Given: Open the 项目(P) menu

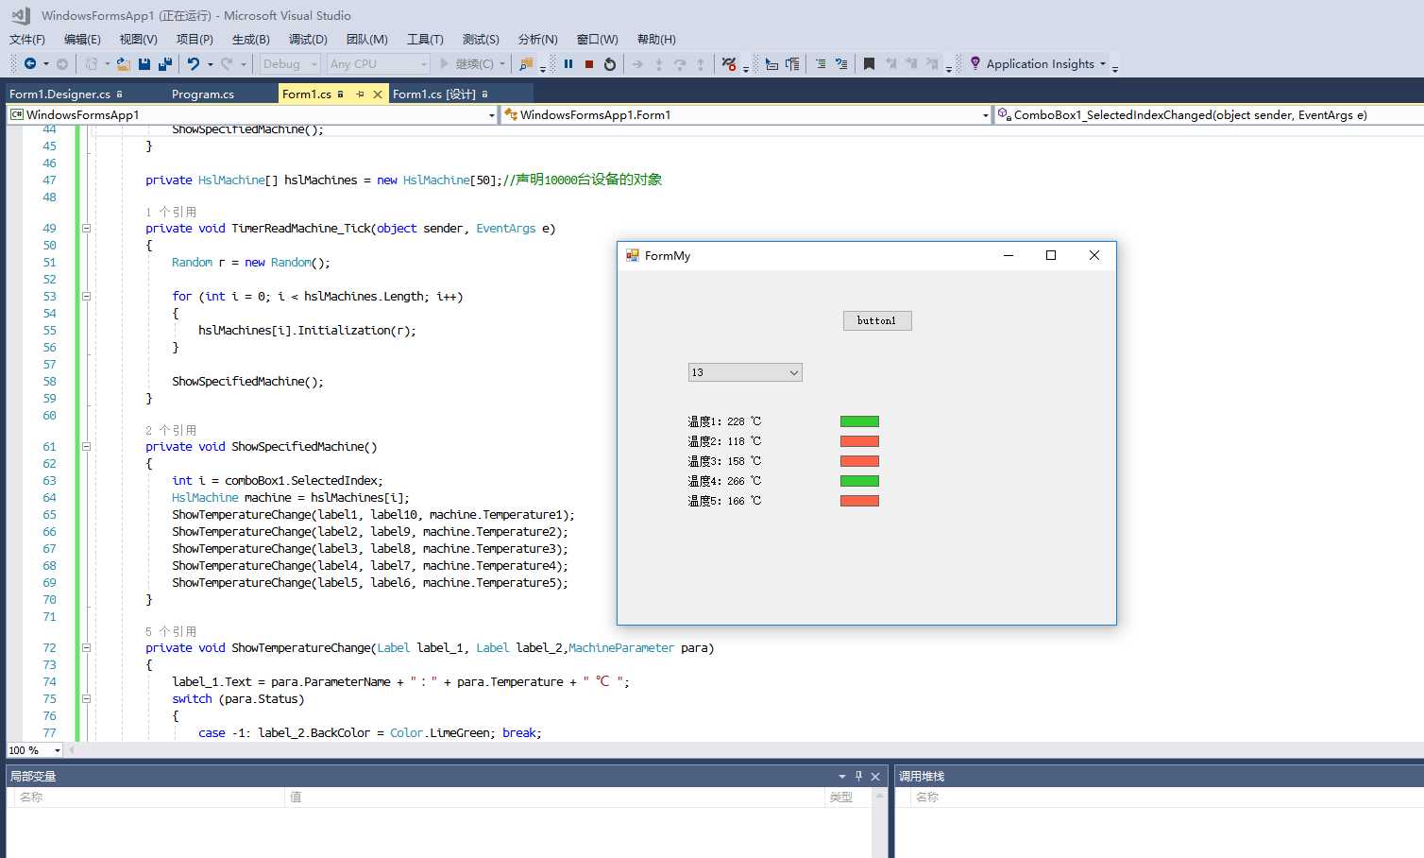Looking at the screenshot, I should coord(195,40).
